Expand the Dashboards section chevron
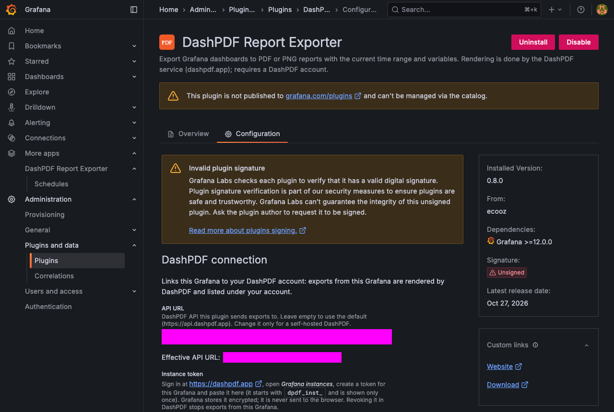 coord(134,77)
